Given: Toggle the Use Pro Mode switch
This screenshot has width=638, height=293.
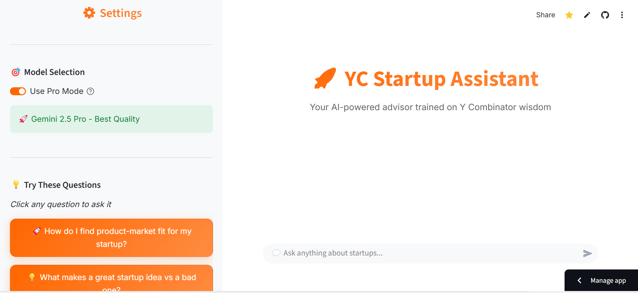Looking at the screenshot, I should click(18, 91).
